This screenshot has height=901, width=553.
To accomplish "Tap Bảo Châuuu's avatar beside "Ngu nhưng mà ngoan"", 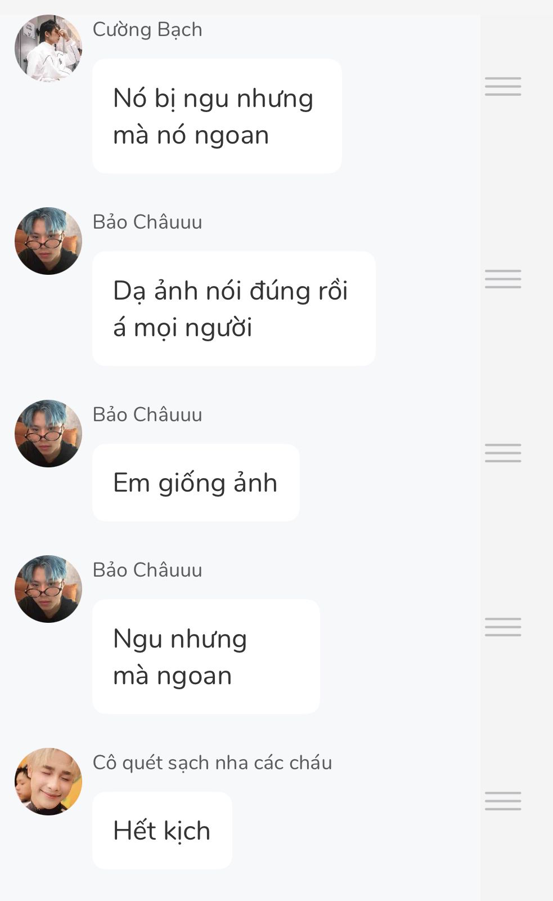I will [48, 589].
